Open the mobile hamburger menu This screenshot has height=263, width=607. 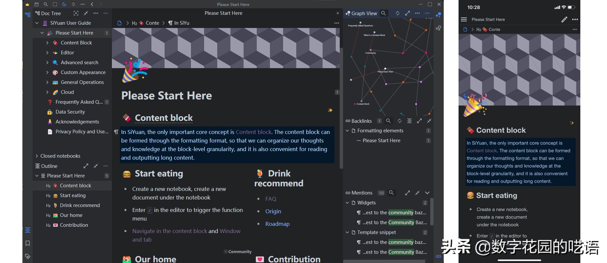[464, 19]
